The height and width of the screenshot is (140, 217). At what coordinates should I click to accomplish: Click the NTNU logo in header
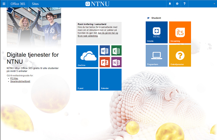click(98, 4)
